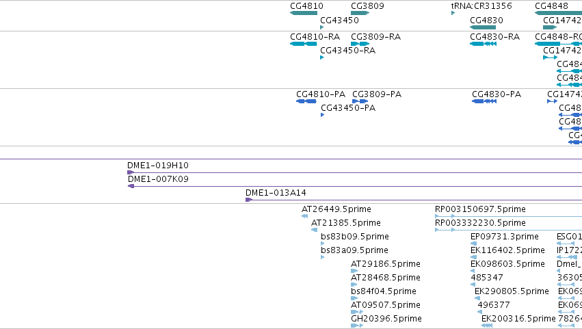Click the transcript glyph under CG3809-RA
582x329 pixels.
pos(360,44)
